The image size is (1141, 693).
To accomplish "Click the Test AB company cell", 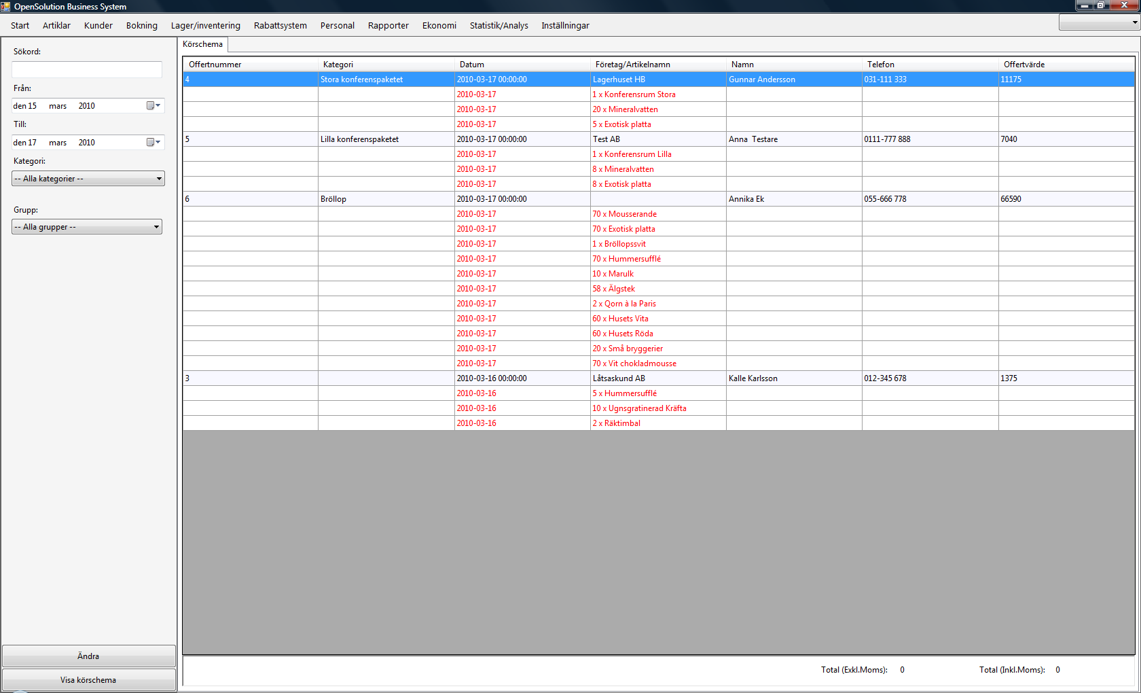I will 658,139.
